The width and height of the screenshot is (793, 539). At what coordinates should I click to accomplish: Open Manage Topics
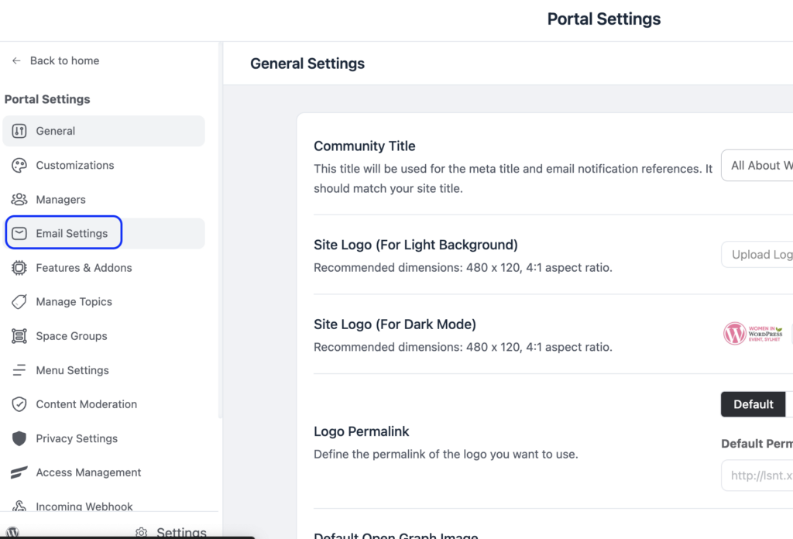104,302
